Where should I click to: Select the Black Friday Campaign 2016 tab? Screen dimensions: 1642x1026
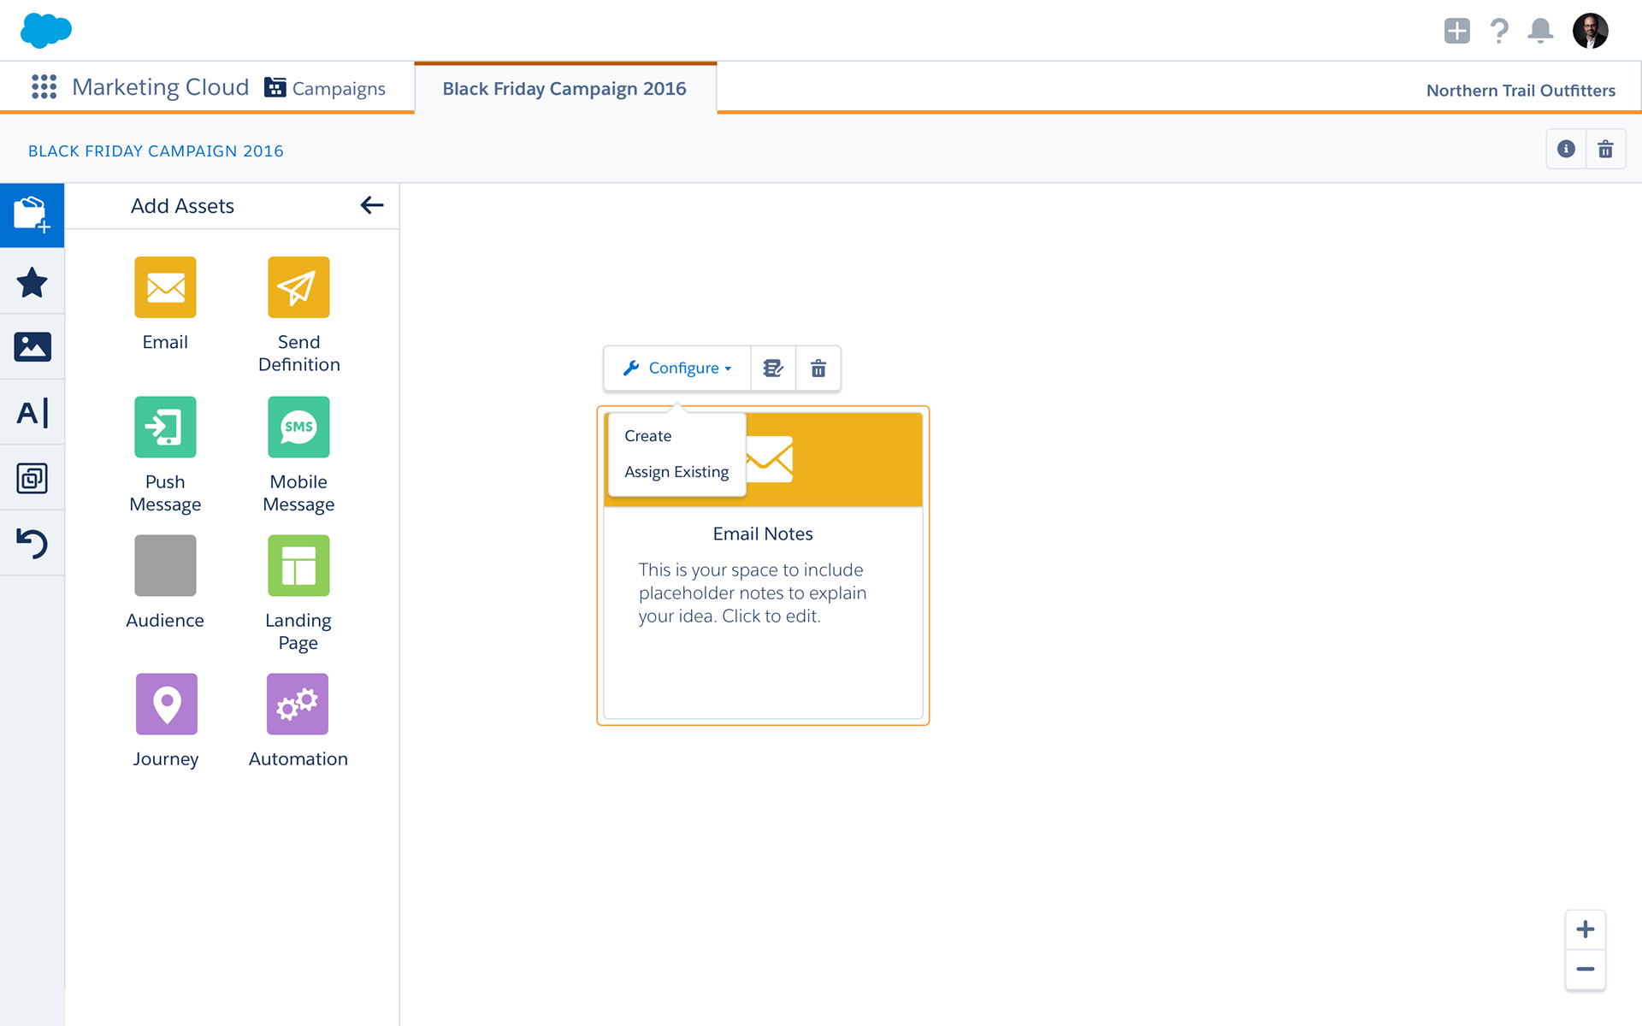564,88
